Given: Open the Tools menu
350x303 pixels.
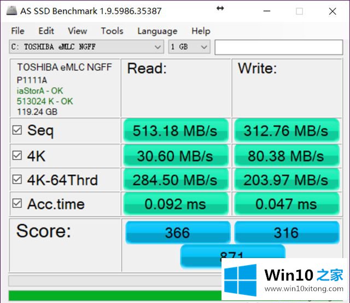Looking at the screenshot, I should click(112, 31).
